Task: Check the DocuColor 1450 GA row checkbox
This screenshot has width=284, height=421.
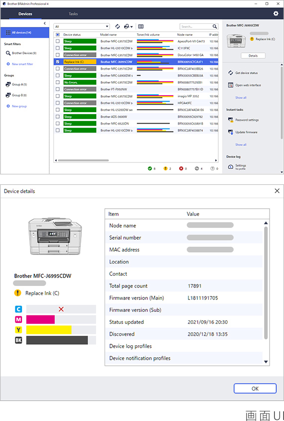Action: tap(57, 55)
